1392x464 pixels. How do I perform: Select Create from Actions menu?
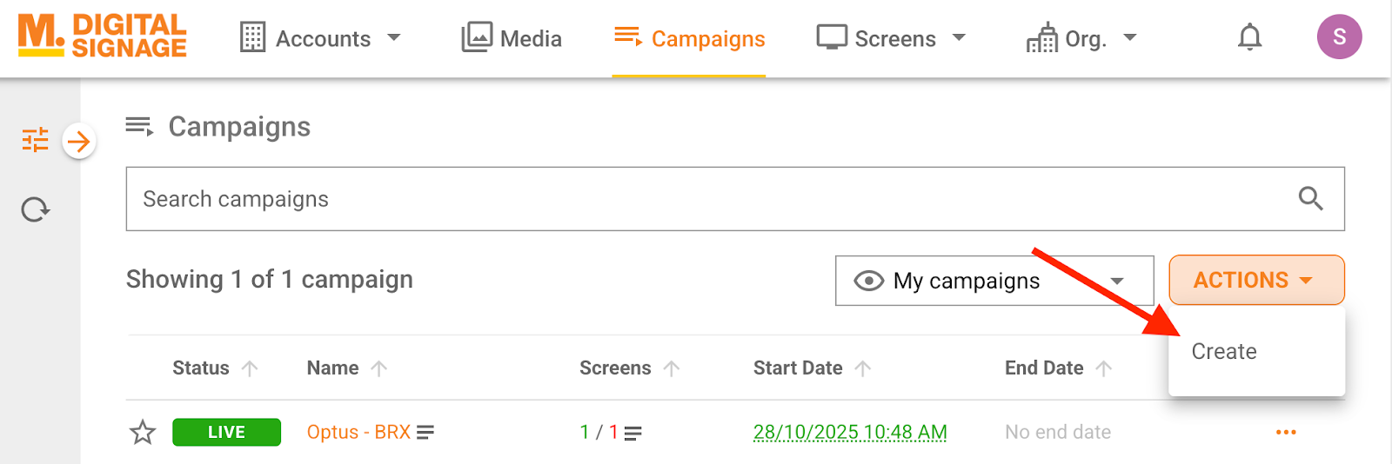click(1223, 351)
